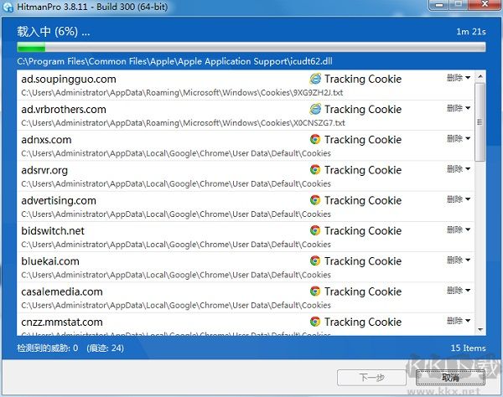Click the X0CNSZG7.txt cookie file path

[183, 123]
